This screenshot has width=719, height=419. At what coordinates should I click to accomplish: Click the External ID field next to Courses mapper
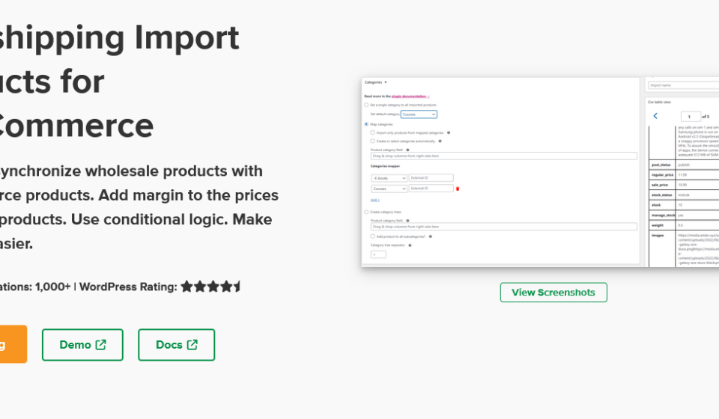pyautogui.click(x=431, y=189)
